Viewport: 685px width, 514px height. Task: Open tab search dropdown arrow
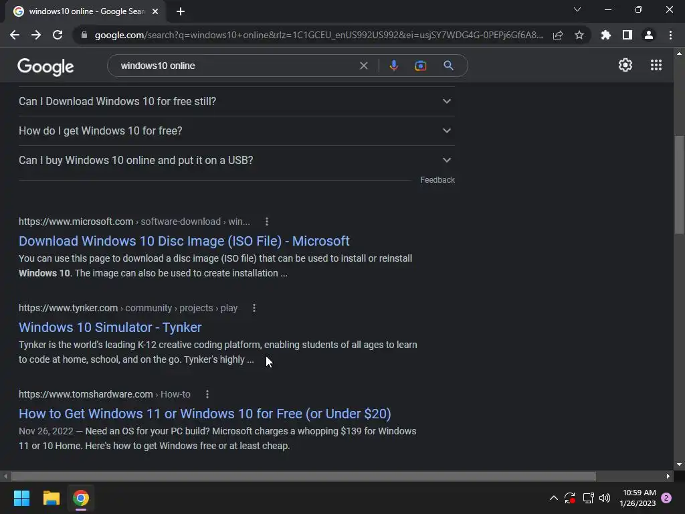(577, 9)
